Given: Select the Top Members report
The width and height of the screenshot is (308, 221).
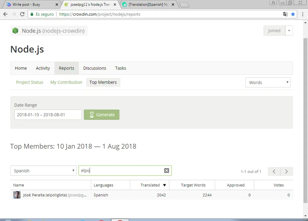Looking at the screenshot, I should tap(103, 82).
